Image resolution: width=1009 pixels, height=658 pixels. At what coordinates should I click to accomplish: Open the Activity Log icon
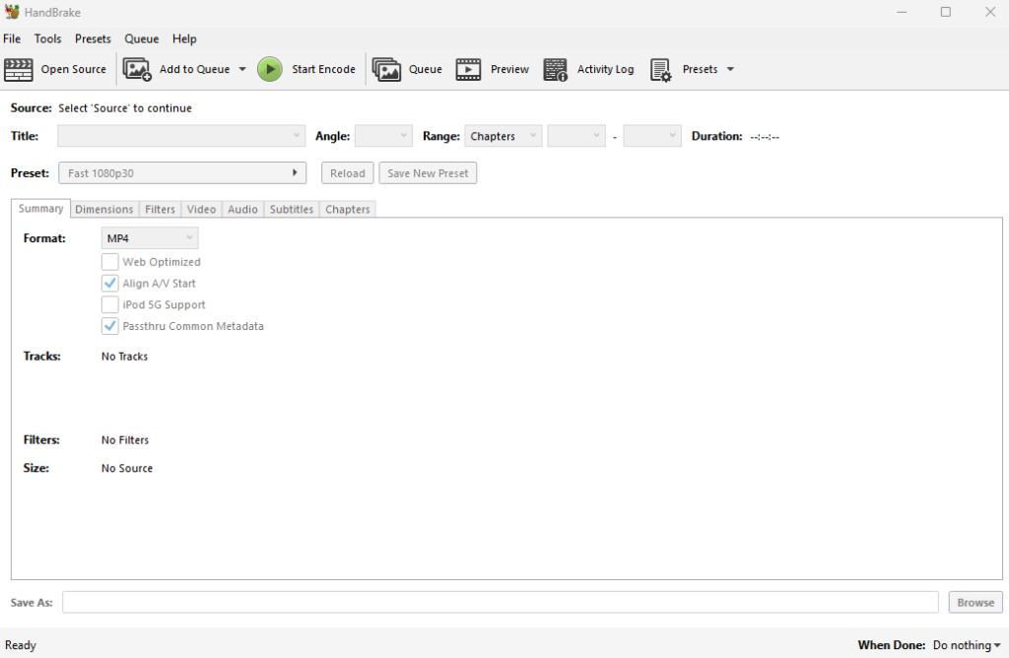pyautogui.click(x=554, y=69)
